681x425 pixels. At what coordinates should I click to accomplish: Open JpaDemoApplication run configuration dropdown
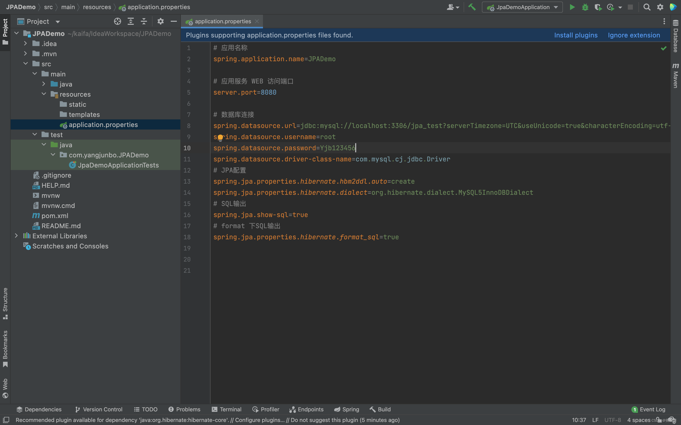pos(522,7)
